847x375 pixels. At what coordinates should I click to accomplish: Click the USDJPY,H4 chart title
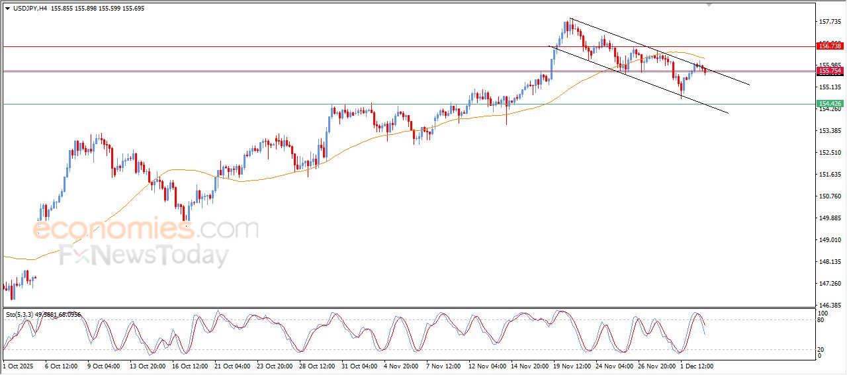(30, 9)
